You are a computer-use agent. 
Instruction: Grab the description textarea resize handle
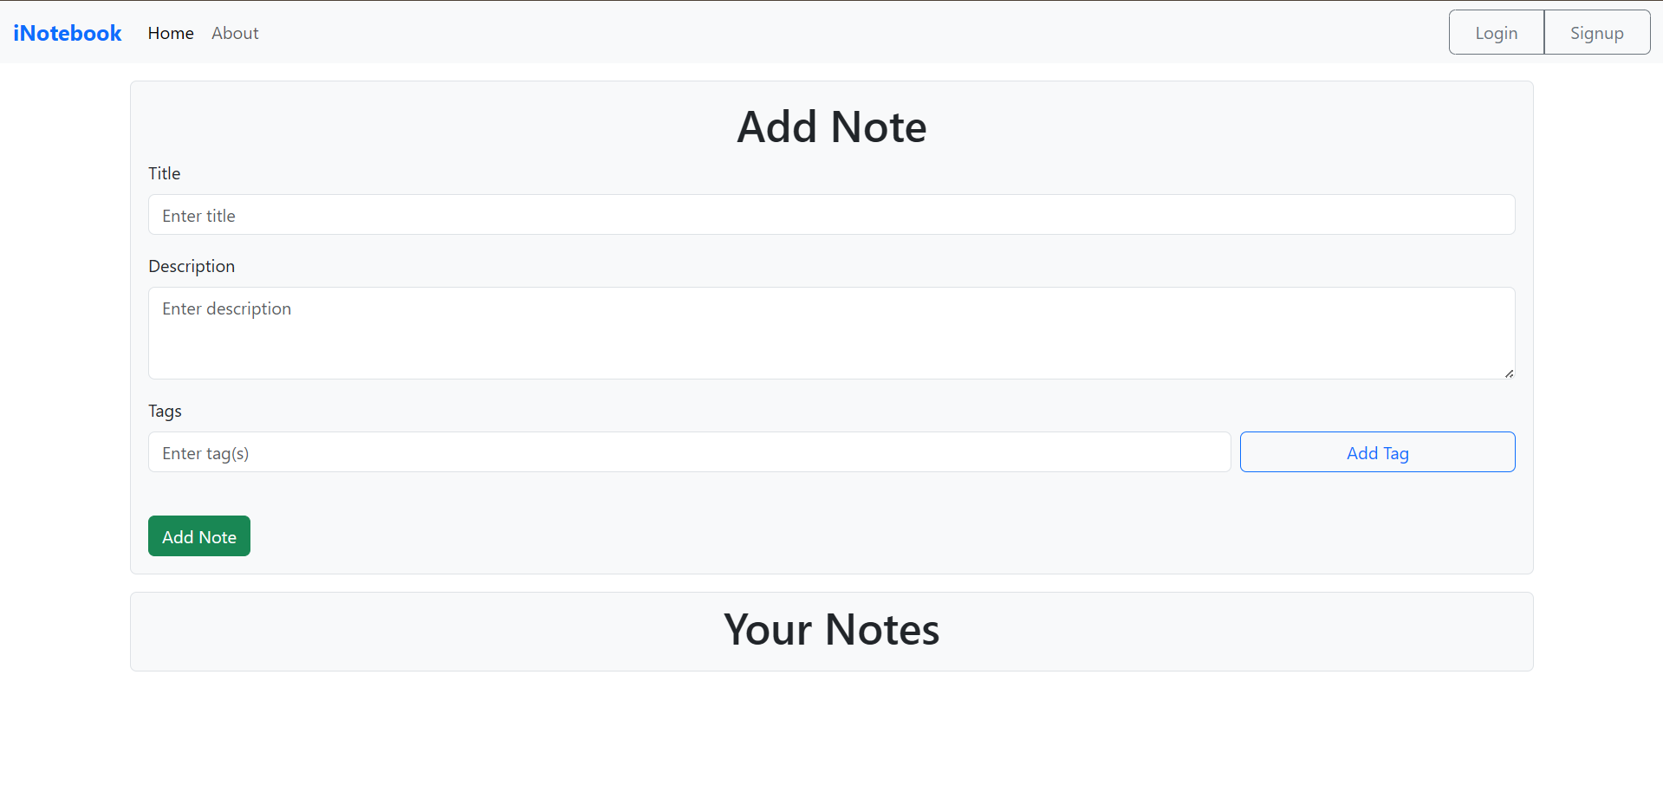pos(1509,373)
